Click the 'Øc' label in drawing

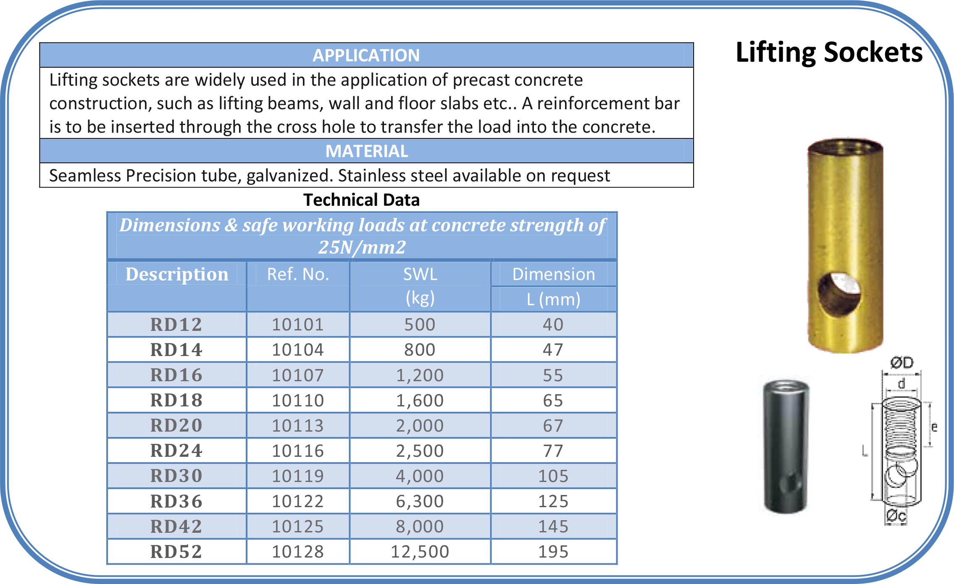(896, 516)
